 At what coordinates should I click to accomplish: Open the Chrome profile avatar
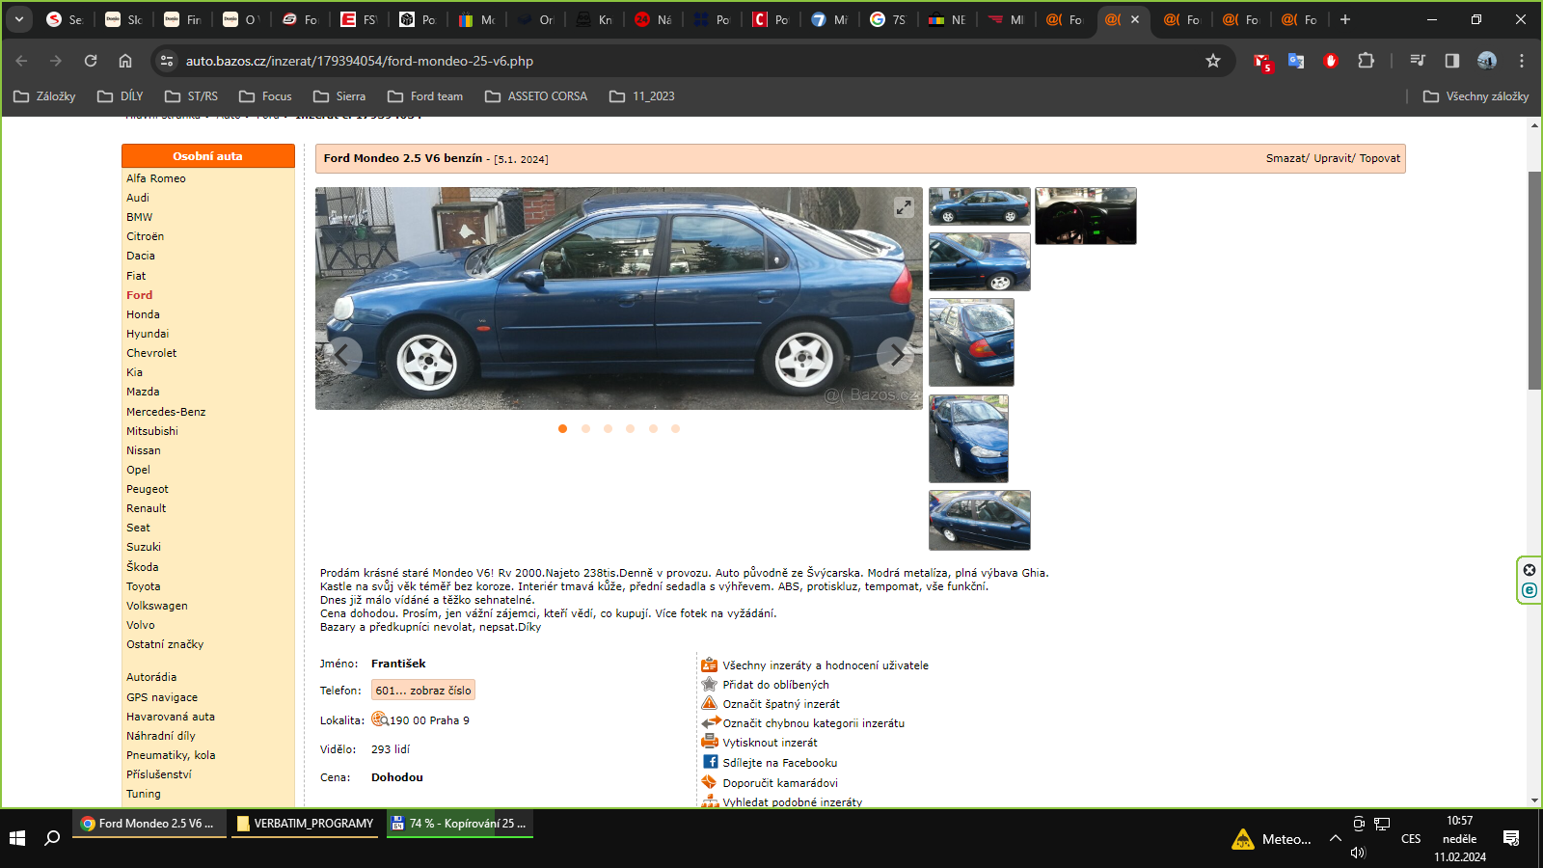tap(1487, 61)
